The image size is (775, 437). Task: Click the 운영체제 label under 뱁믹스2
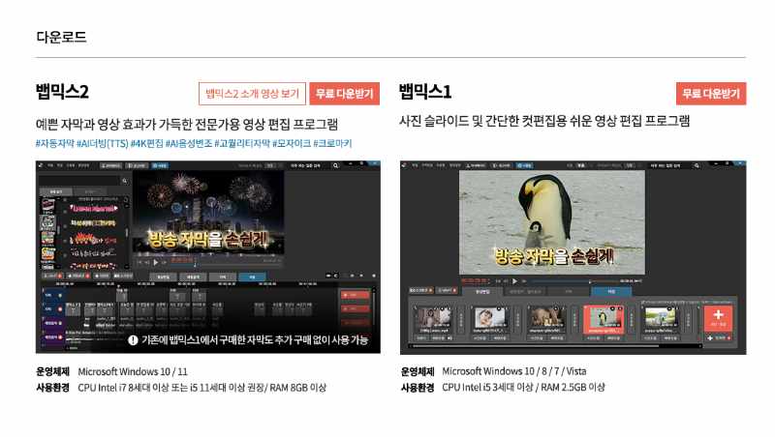pos(52,371)
